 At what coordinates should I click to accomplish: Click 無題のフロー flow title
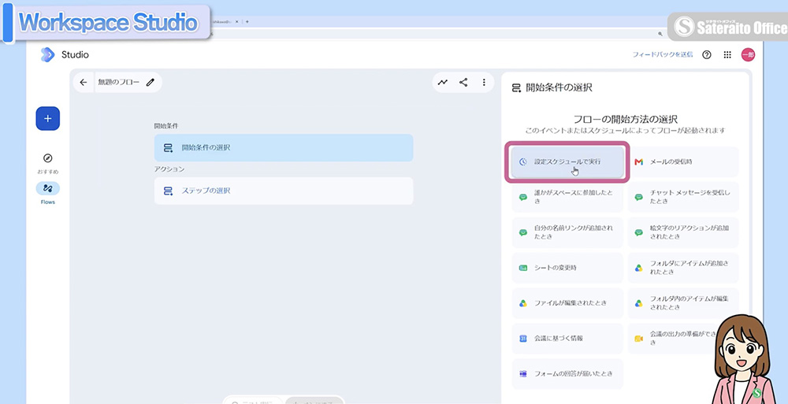pyautogui.click(x=119, y=83)
